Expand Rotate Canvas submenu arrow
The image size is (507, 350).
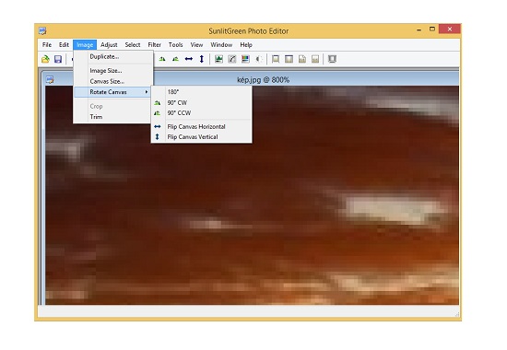click(x=147, y=92)
